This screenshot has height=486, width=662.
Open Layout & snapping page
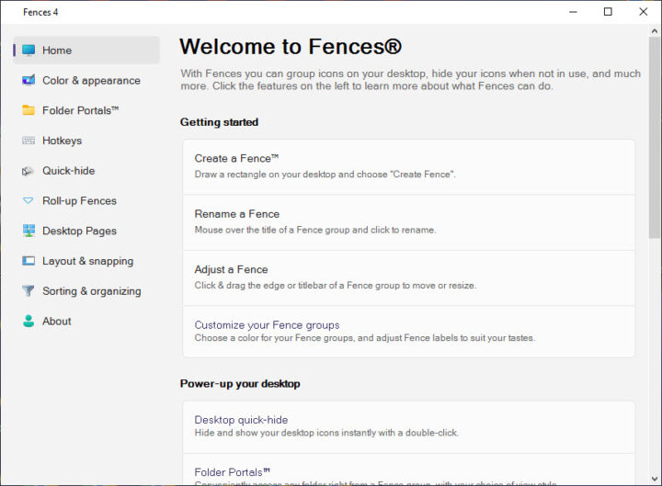tap(88, 261)
